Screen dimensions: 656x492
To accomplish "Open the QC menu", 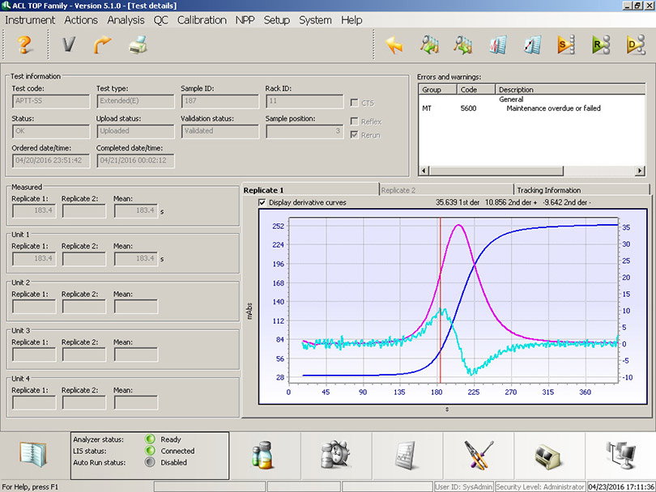I will pos(160,20).
